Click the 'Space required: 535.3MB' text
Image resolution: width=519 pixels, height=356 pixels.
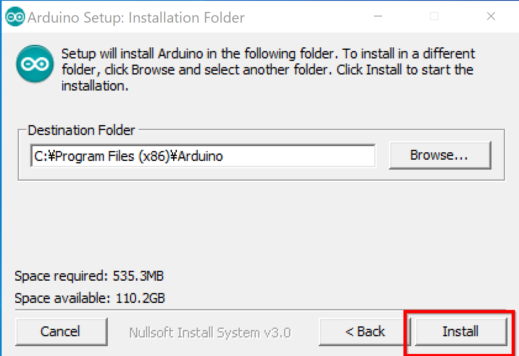89,276
